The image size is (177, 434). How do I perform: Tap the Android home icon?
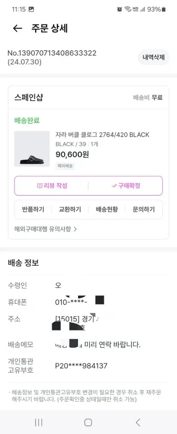88,422
